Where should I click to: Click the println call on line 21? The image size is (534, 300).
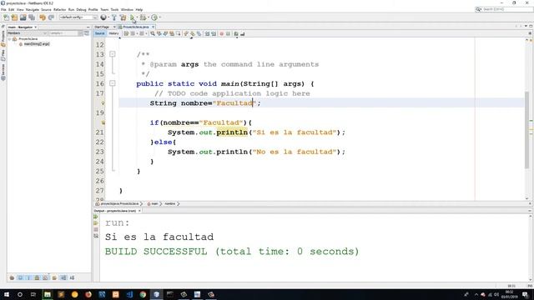(232, 132)
